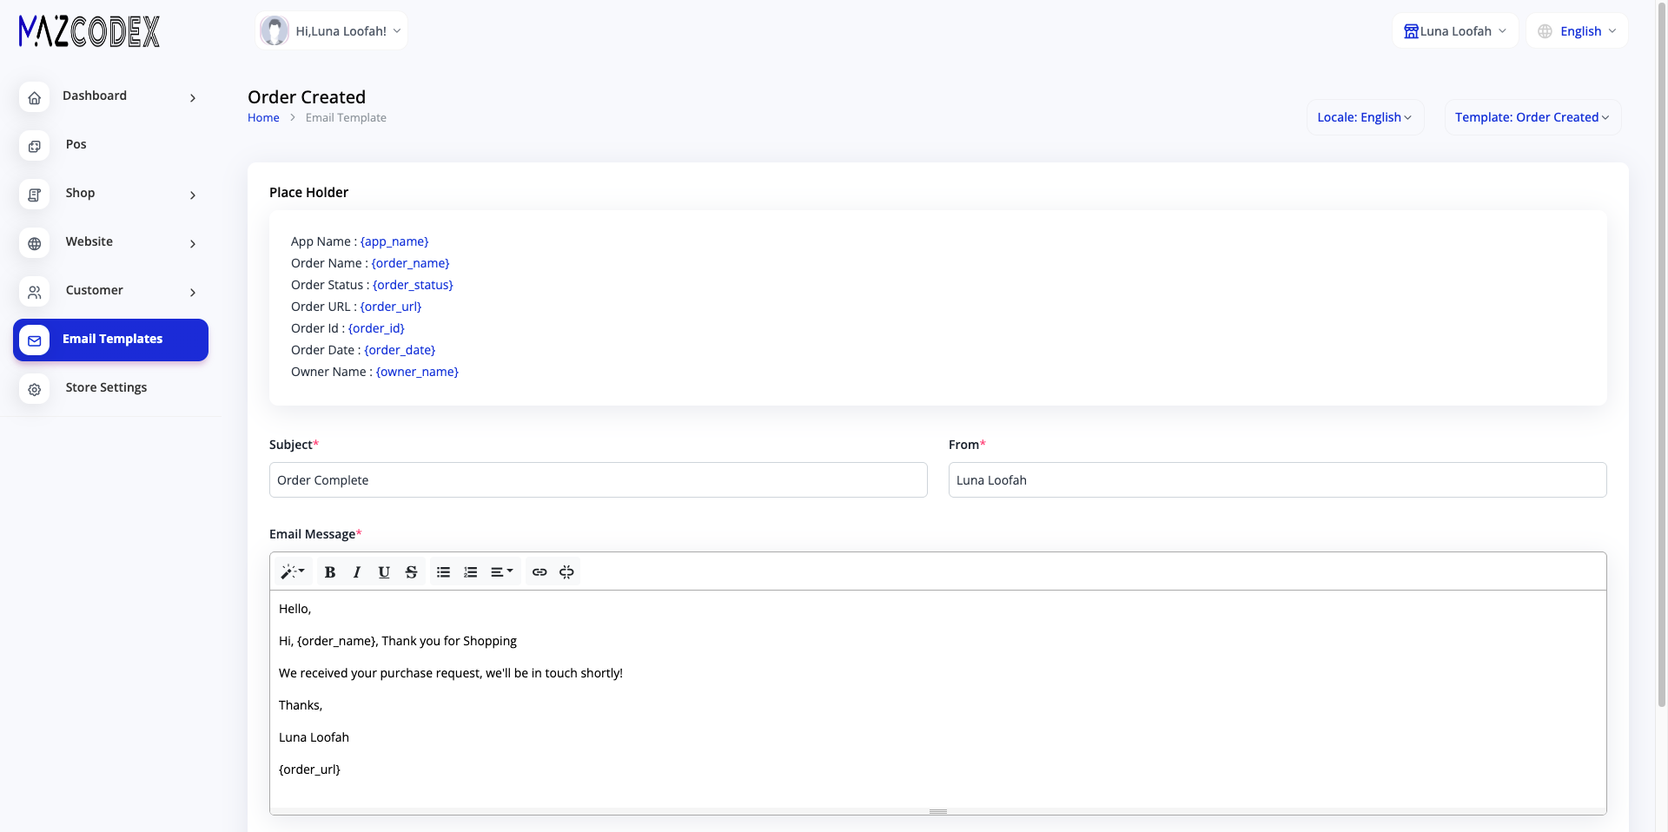Apply strikethrough formatting in editor
This screenshot has height=832, width=1668.
(x=412, y=571)
